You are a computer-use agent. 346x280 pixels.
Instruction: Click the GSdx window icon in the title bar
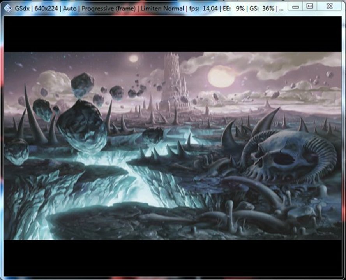[8, 9]
